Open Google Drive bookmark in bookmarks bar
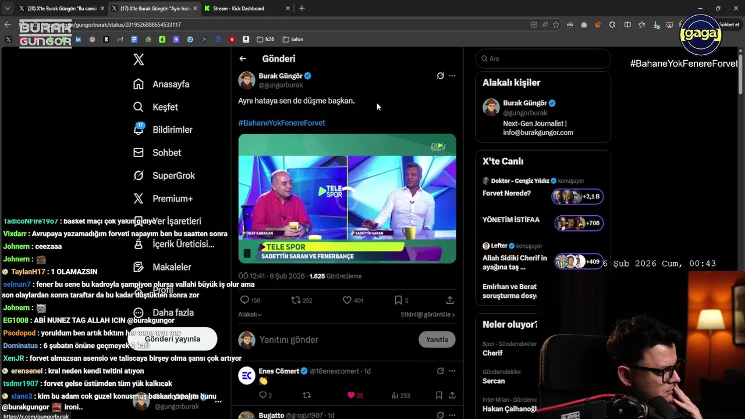 (x=148, y=40)
